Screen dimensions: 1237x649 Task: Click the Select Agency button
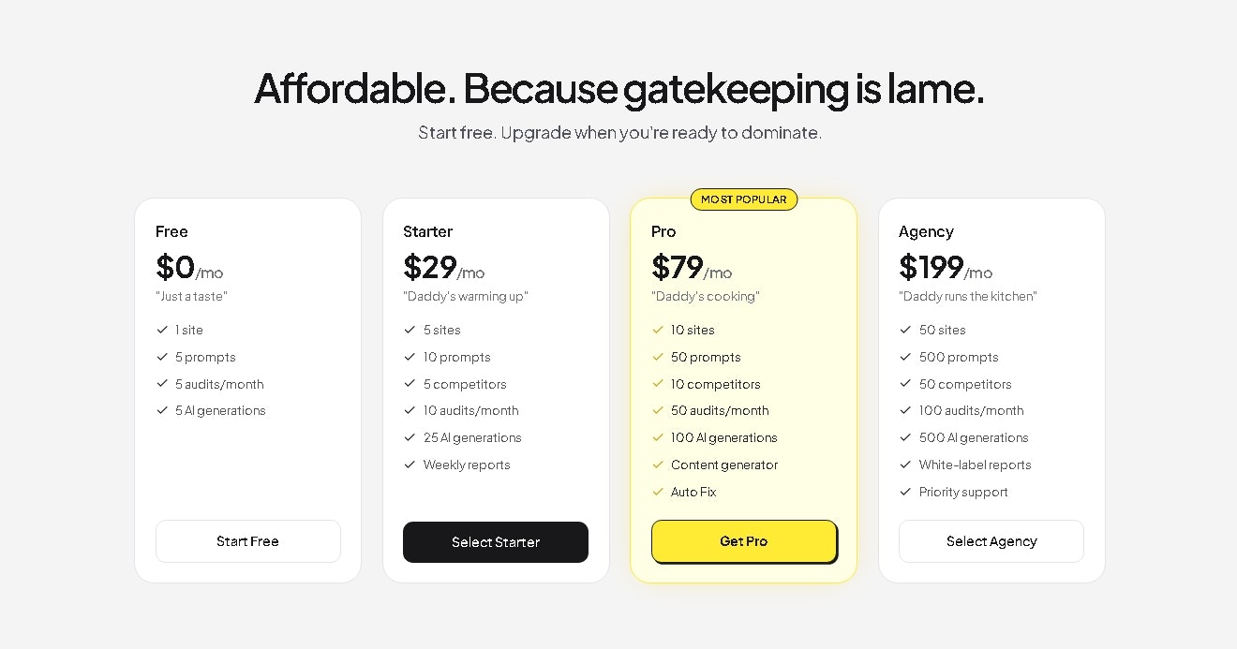coord(991,541)
